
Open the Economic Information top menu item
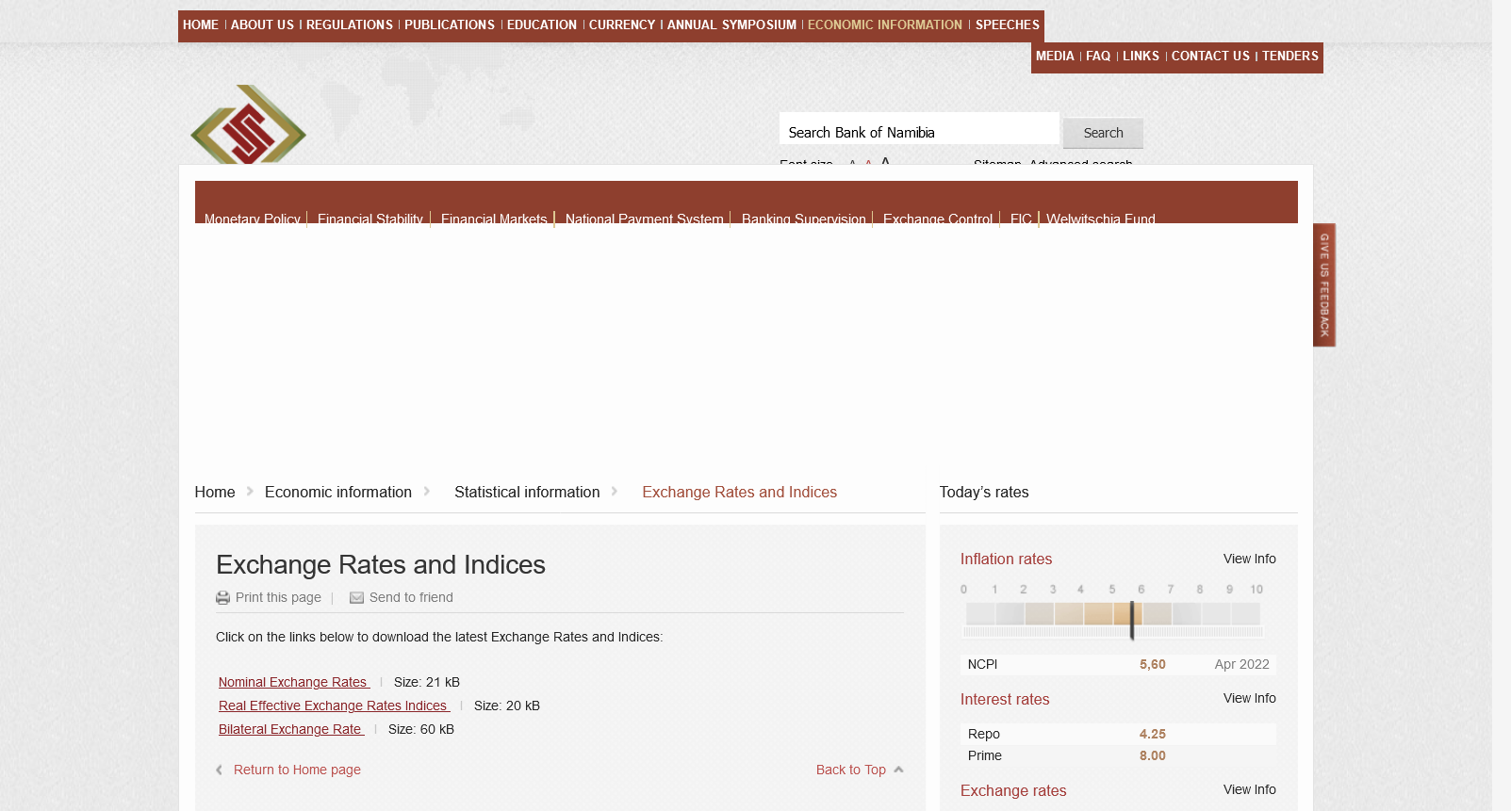[x=884, y=25]
